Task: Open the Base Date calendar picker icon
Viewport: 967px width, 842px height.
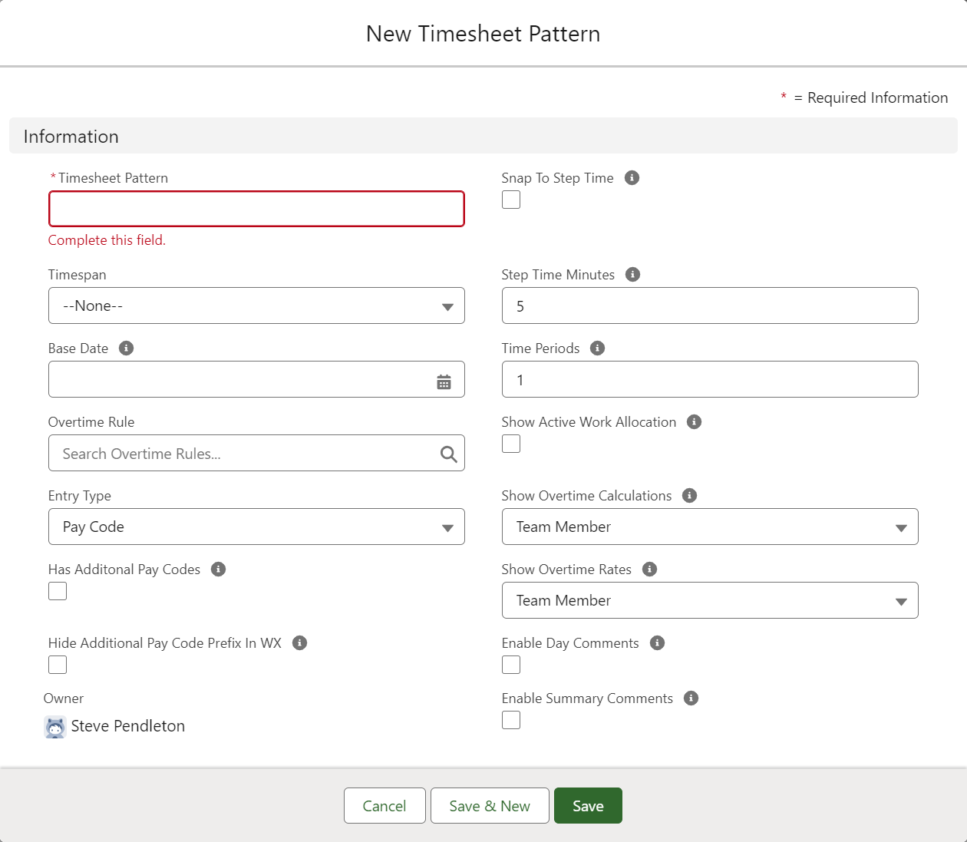Action: coord(444,381)
